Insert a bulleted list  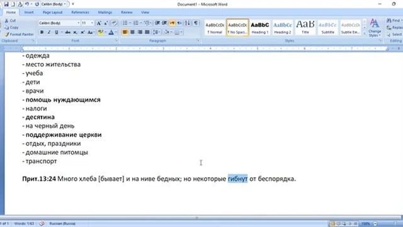point(125,23)
